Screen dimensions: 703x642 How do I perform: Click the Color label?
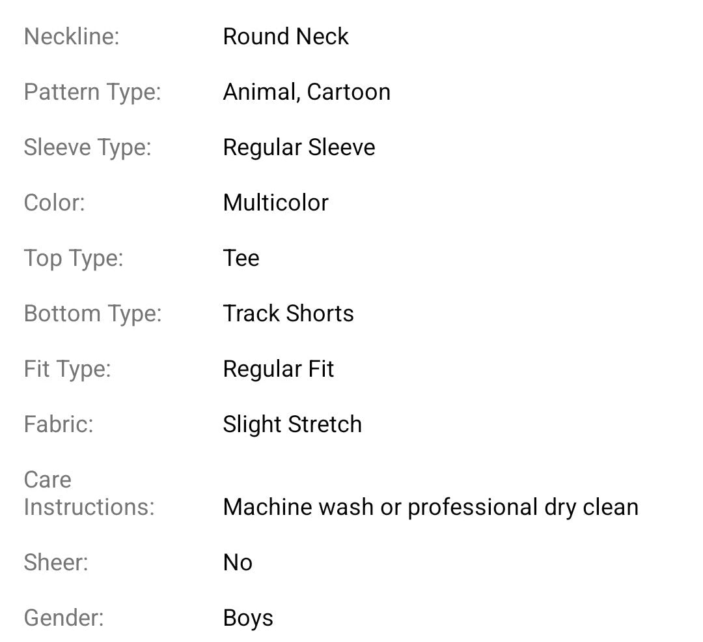coord(55,203)
